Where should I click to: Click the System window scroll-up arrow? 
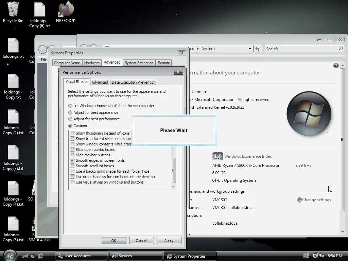tap(343, 66)
